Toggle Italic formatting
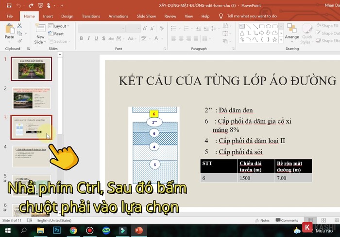This screenshot has width=340, height=237. click(88, 38)
